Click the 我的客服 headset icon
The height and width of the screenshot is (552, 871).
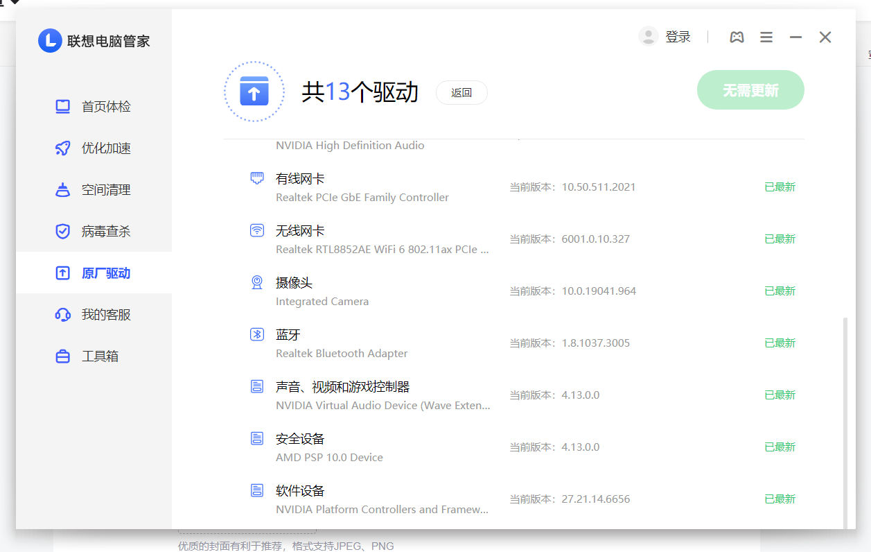click(x=63, y=315)
